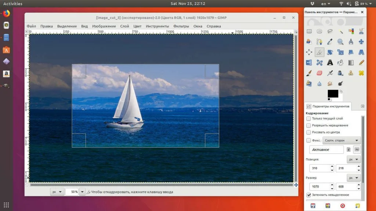Click the black foreground color swatch
The width and height of the screenshot is (376, 211).
[x=333, y=93]
